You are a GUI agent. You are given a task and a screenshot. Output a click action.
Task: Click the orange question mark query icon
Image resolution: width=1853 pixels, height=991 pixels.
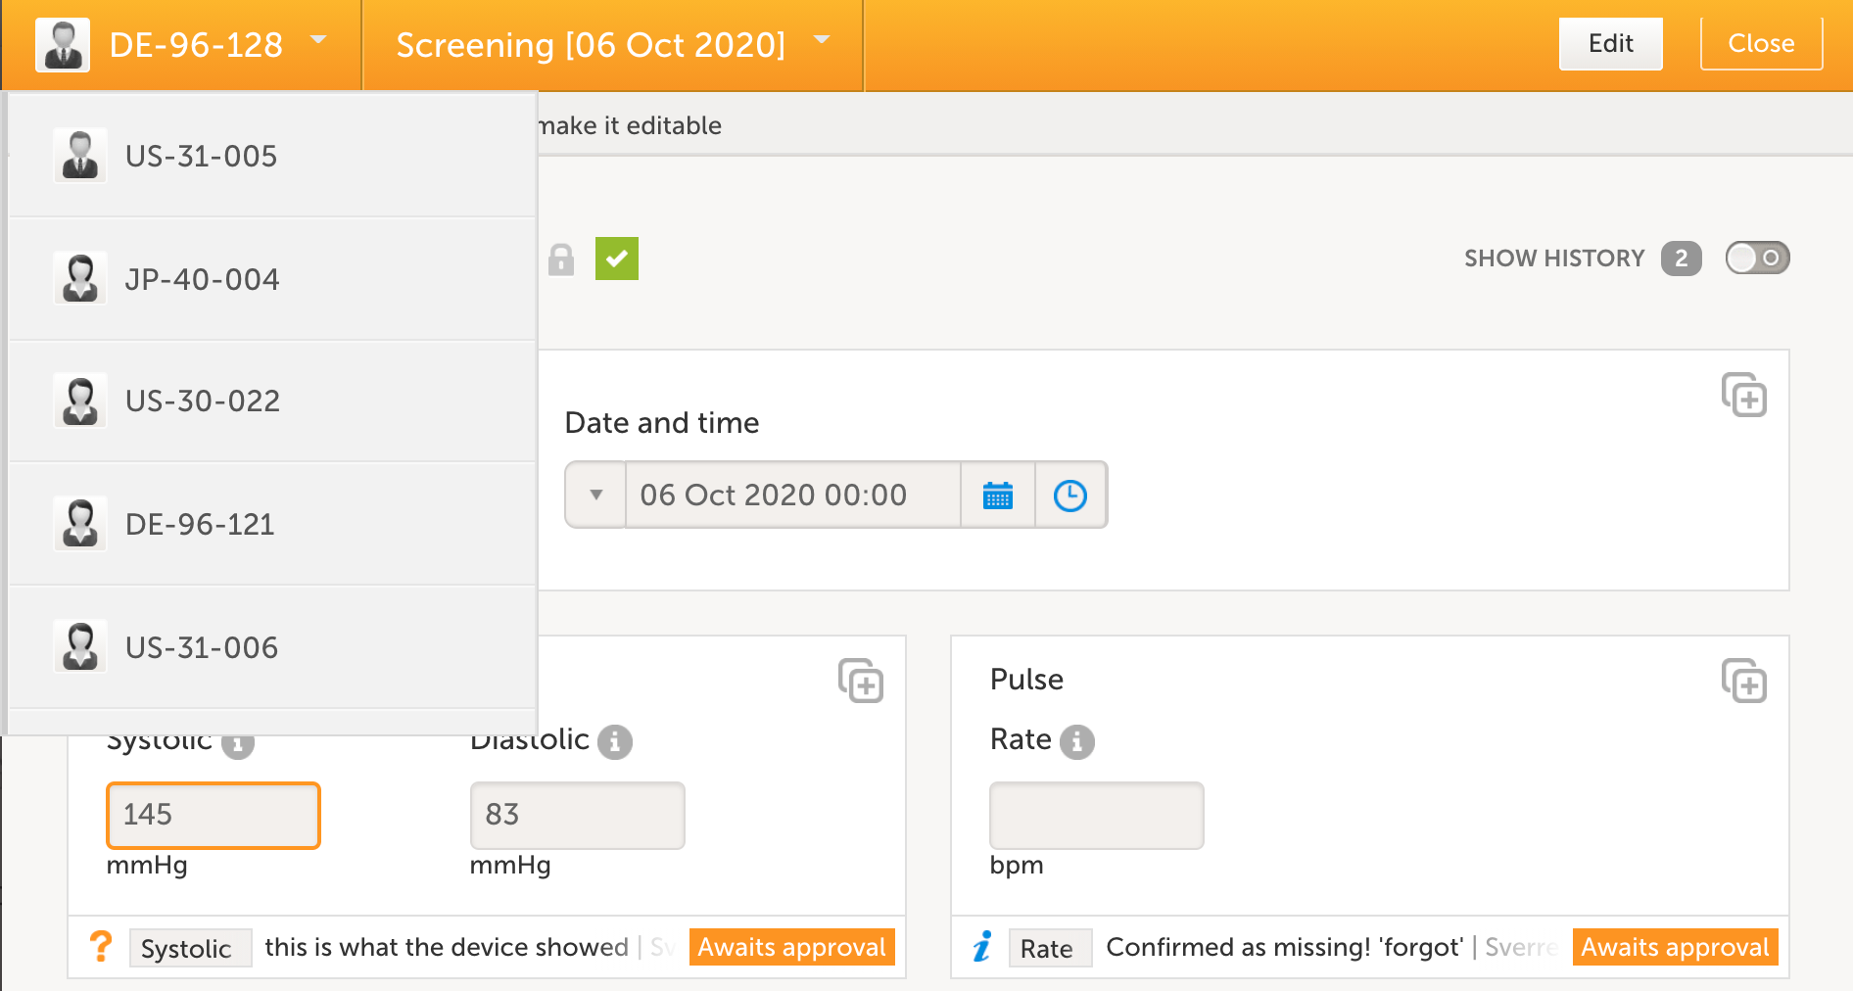pyautogui.click(x=100, y=947)
